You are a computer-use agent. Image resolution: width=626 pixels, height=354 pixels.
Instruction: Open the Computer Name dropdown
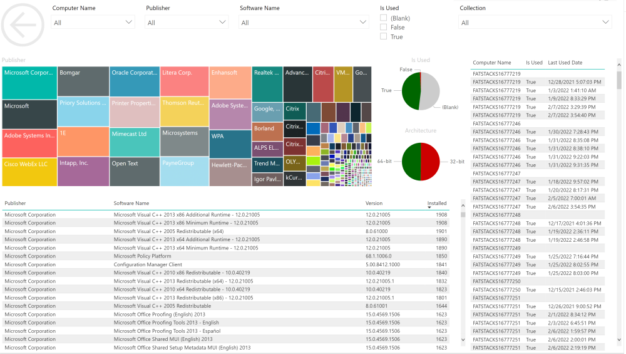pos(93,23)
